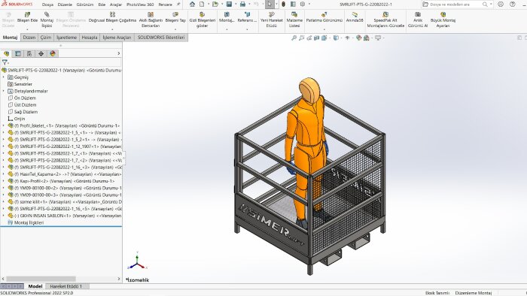Open Options via the gear icon
This screenshot has height=296, width=527.
coord(303,4)
